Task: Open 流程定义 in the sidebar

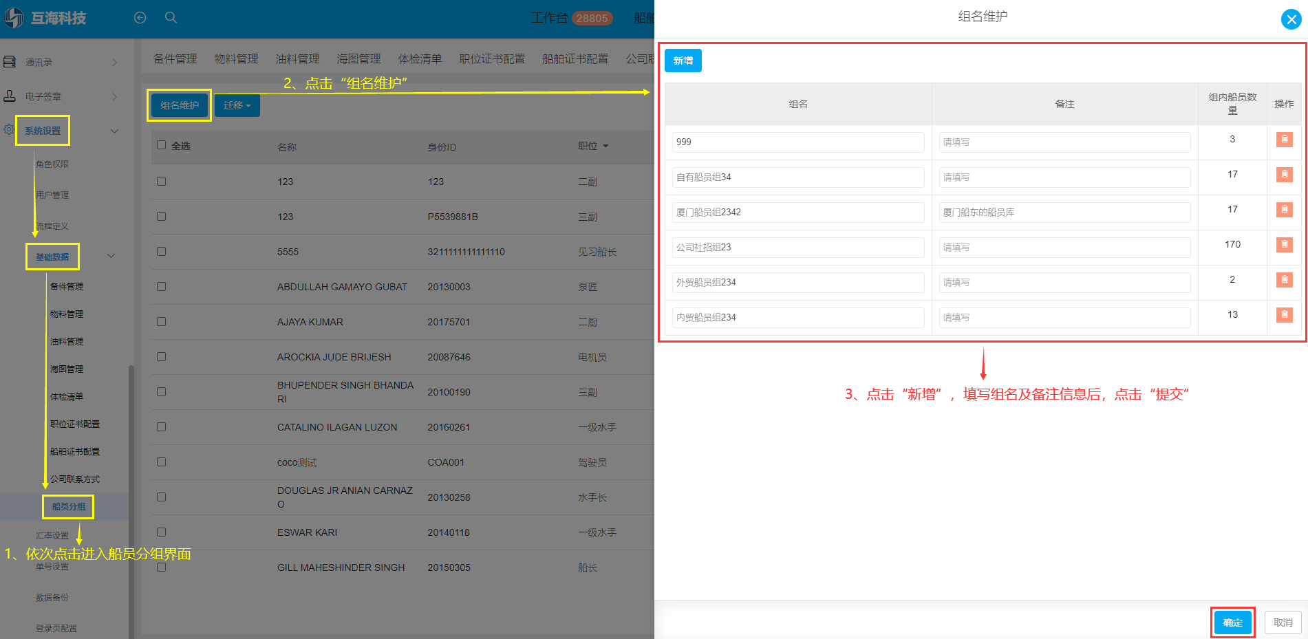Action: [52, 226]
